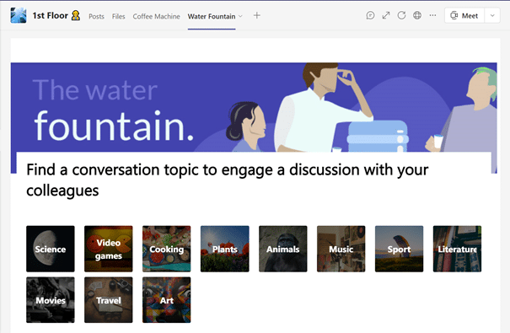
Task: Click the water fountain banner image
Action: pos(254,107)
